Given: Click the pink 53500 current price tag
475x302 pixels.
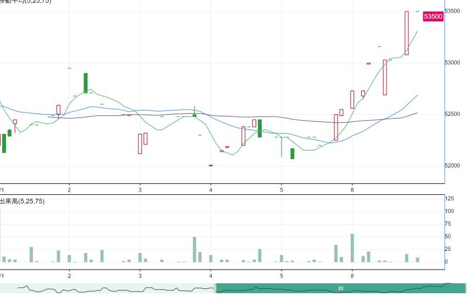Looking at the screenshot, I should pyautogui.click(x=433, y=16).
